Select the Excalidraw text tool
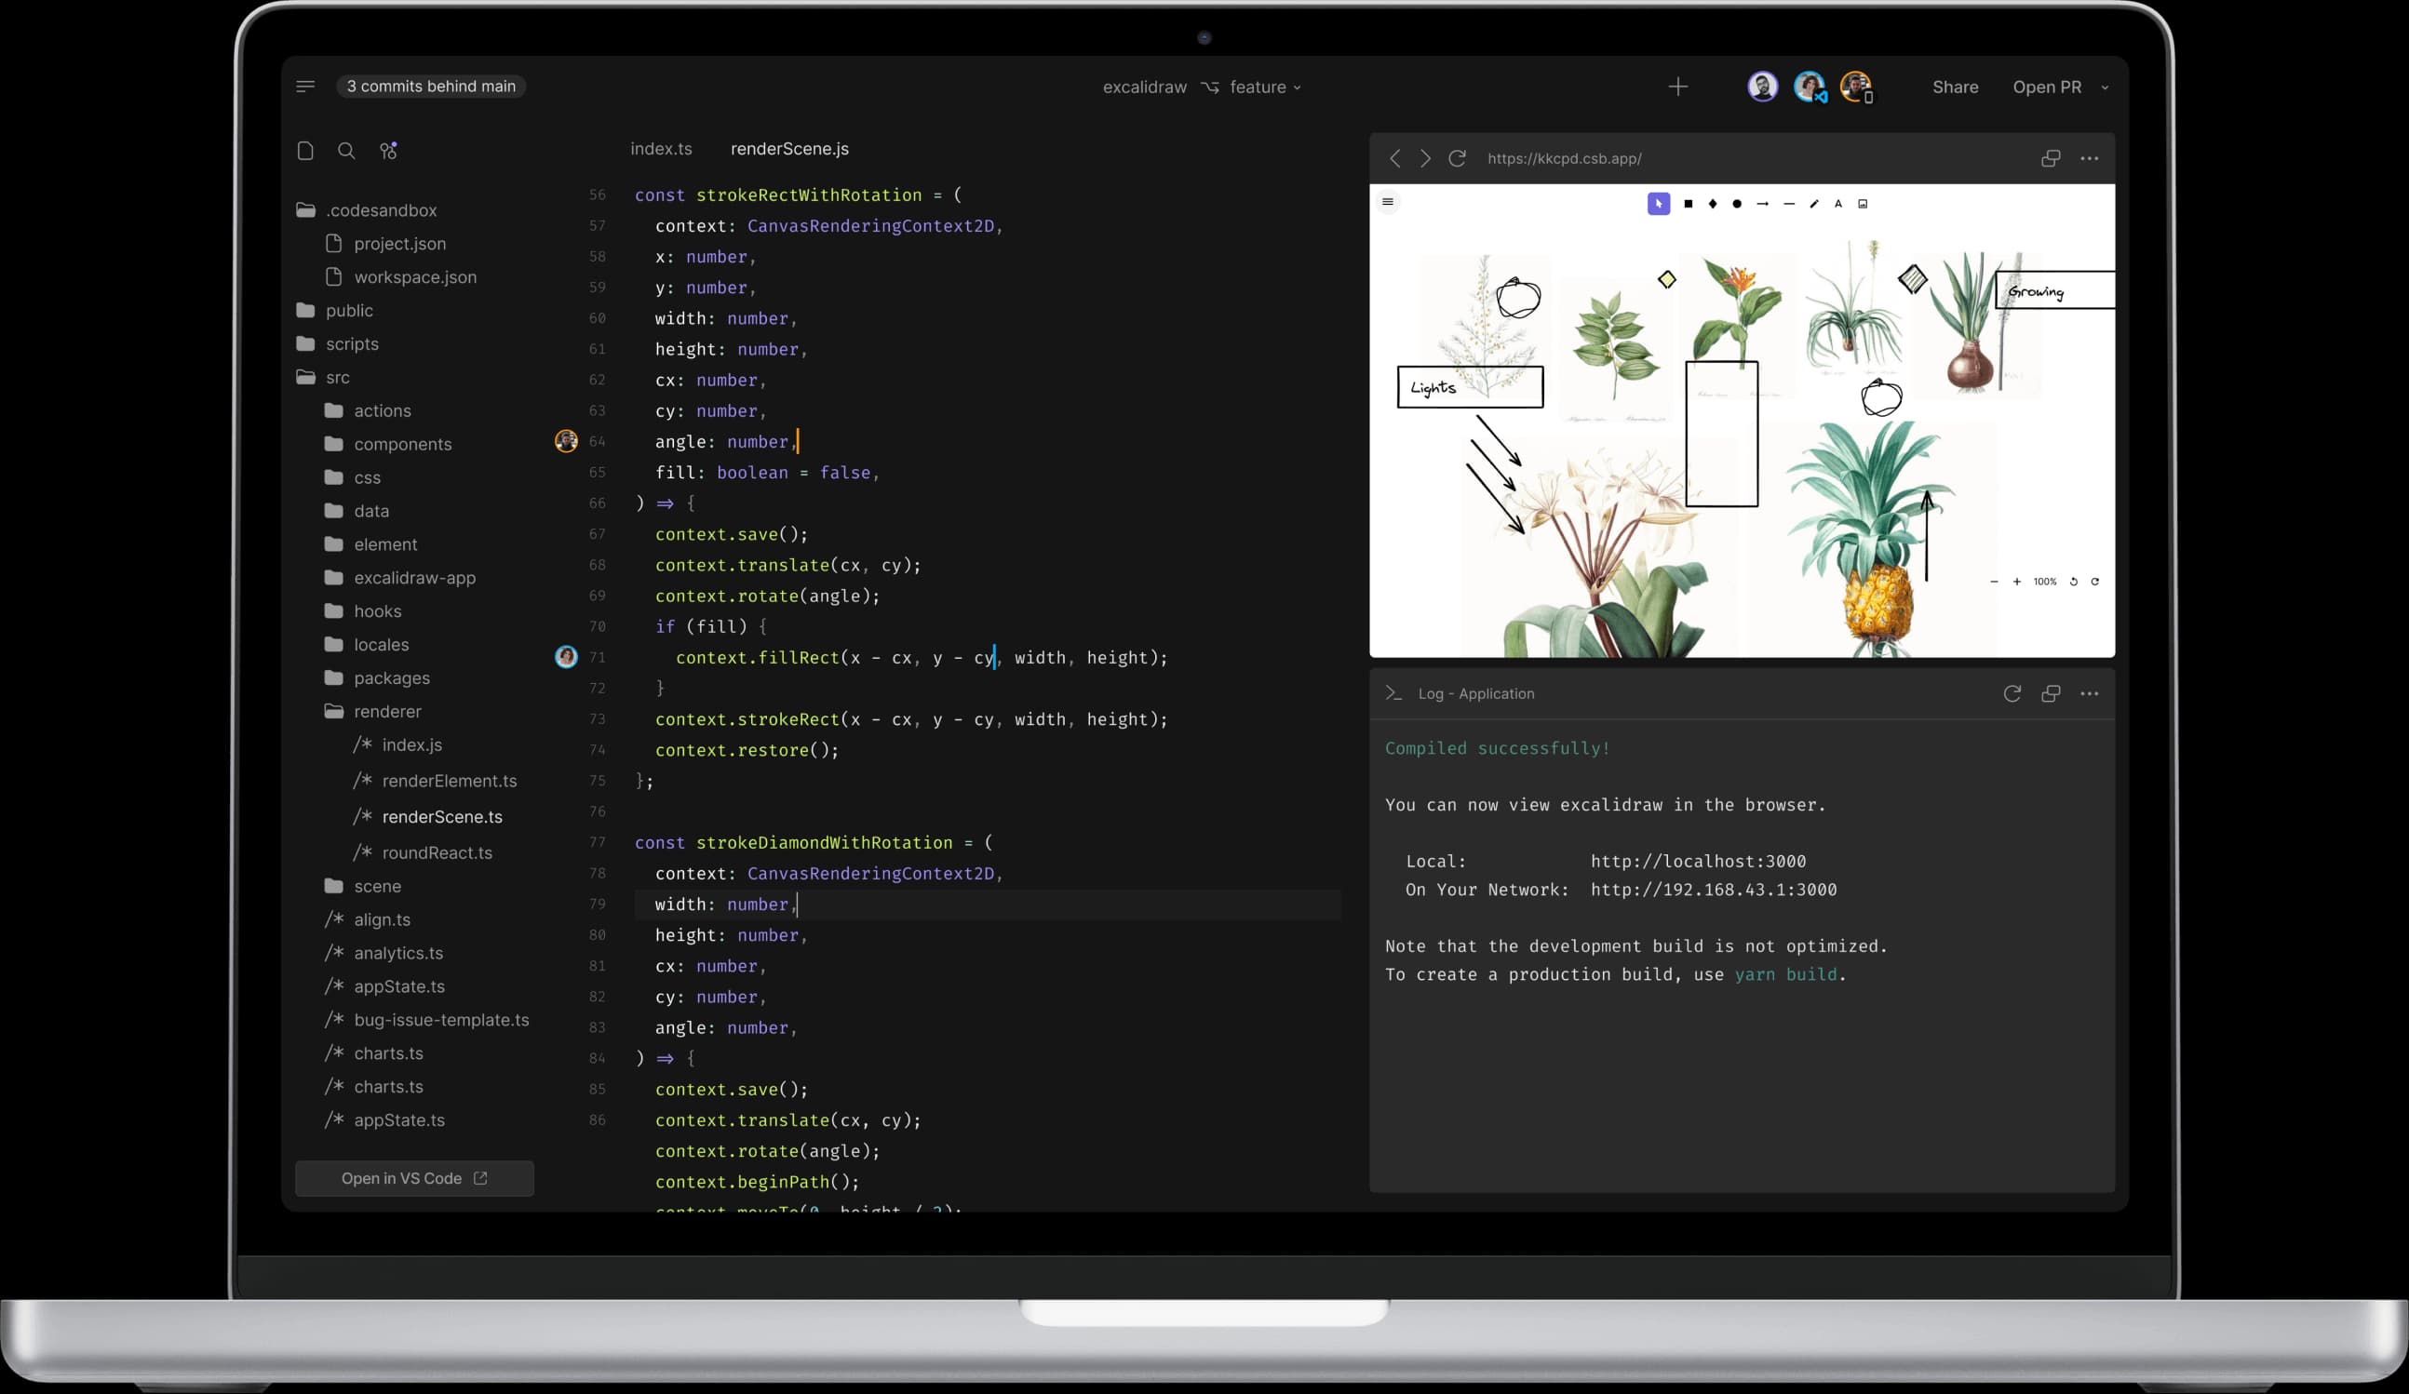 pyautogui.click(x=1838, y=204)
